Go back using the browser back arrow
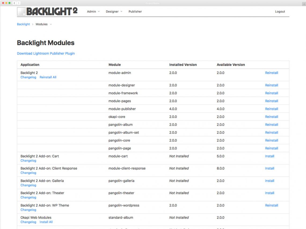The width and height of the screenshot is (306, 229). click(14, 3)
